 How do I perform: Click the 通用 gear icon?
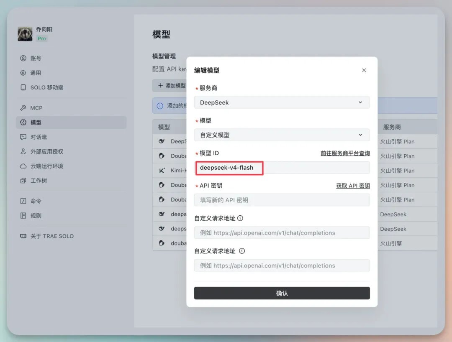coord(23,73)
